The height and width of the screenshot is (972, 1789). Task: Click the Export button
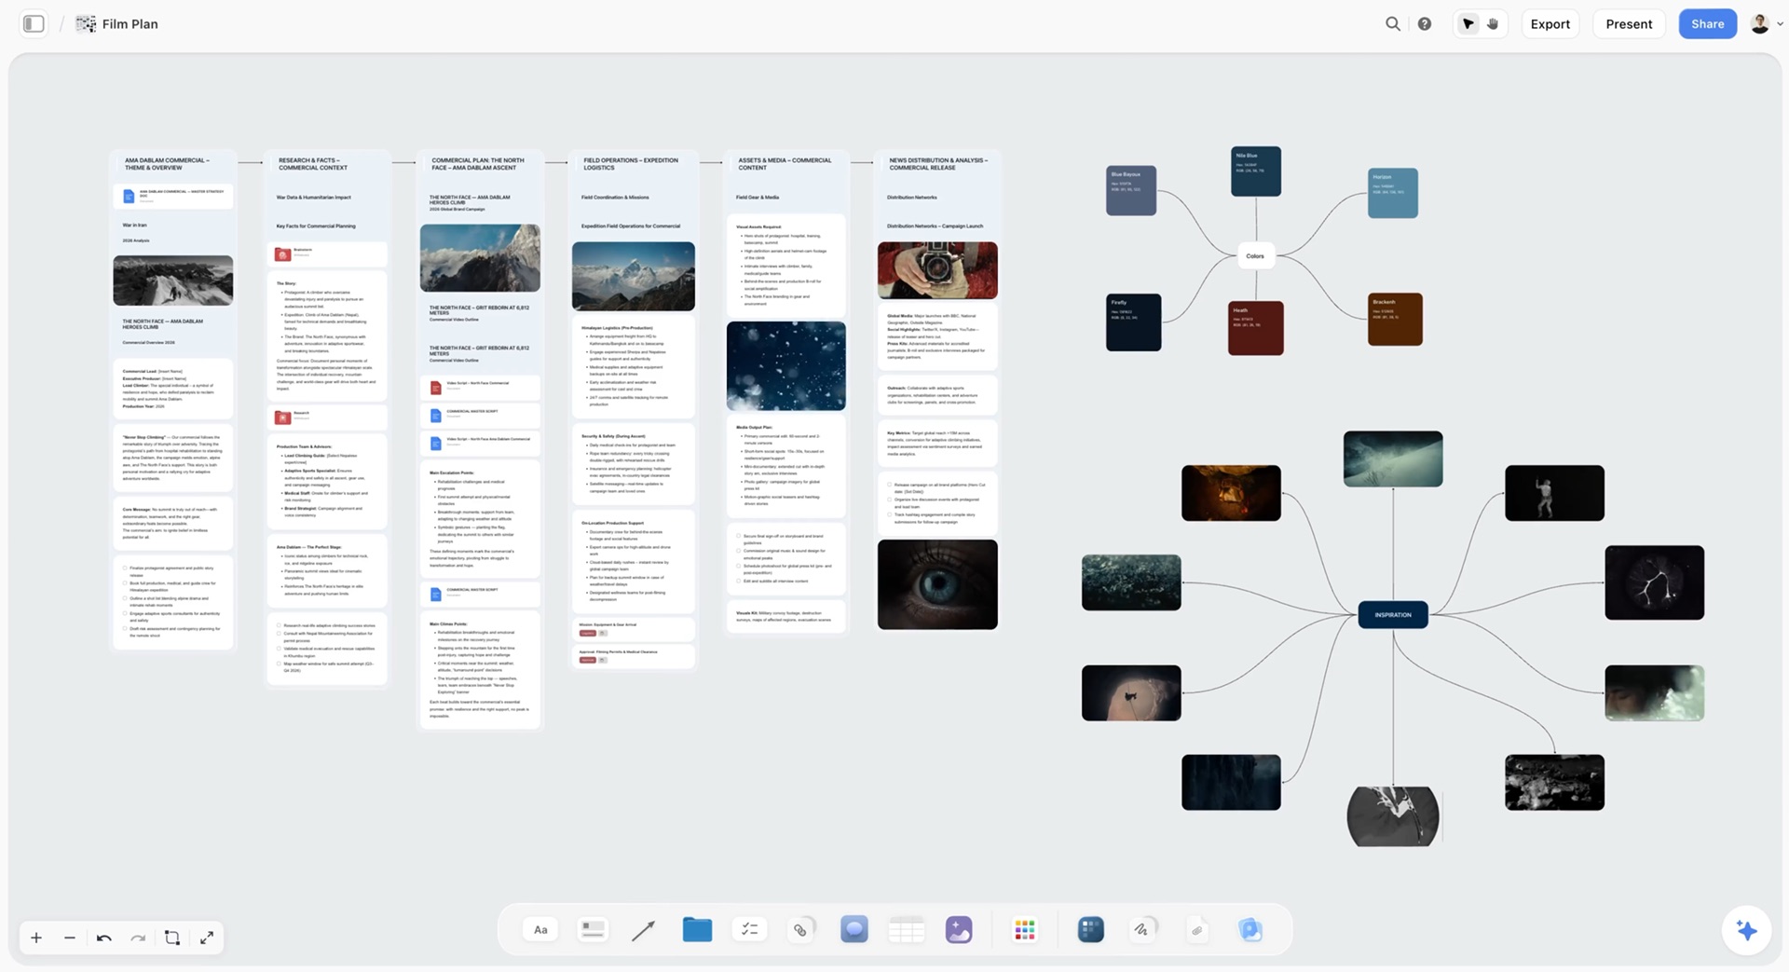(x=1550, y=24)
